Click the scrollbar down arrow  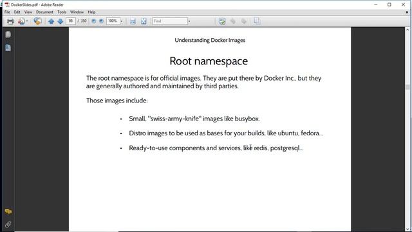click(x=407, y=229)
